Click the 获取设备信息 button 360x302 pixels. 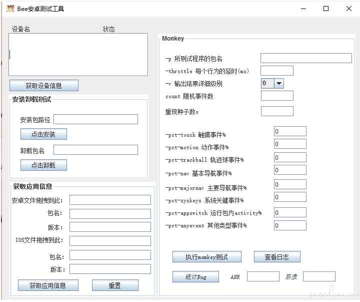point(44,86)
